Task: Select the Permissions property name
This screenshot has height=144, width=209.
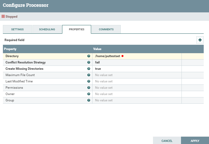Action: [14, 88]
